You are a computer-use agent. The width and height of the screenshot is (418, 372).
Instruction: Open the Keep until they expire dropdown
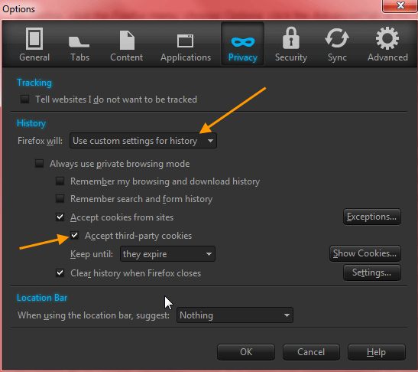167,253
